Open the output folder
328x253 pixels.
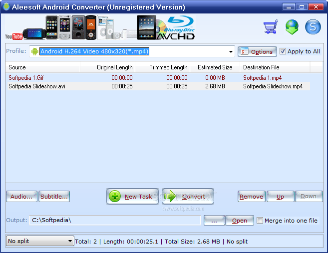240,221
